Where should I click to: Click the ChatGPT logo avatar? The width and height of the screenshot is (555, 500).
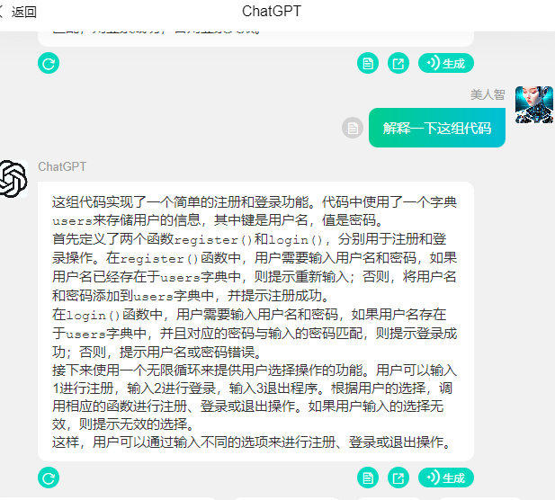(x=13, y=179)
